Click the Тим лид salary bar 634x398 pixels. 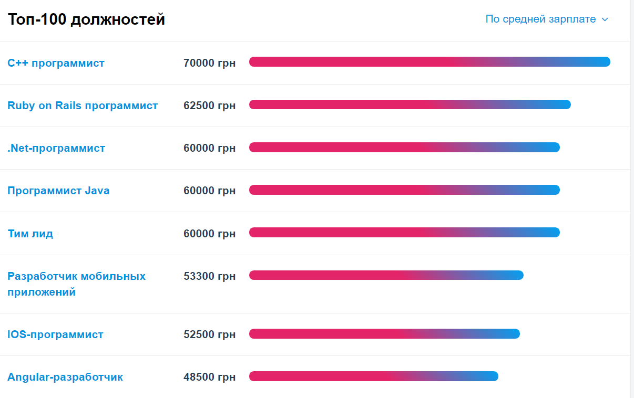click(404, 232)
